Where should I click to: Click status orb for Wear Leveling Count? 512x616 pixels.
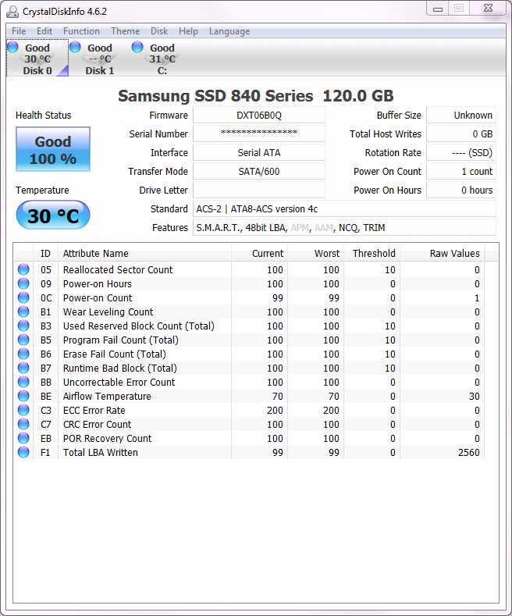tap(23, 312)
